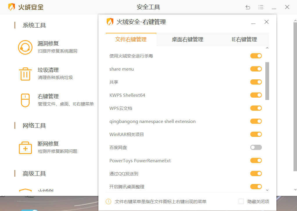Click 管理文件、桌面、IE右键菜单 description text
Image resolution: width=297 pixels, height=211 pixels.
(x=66, y=104)
